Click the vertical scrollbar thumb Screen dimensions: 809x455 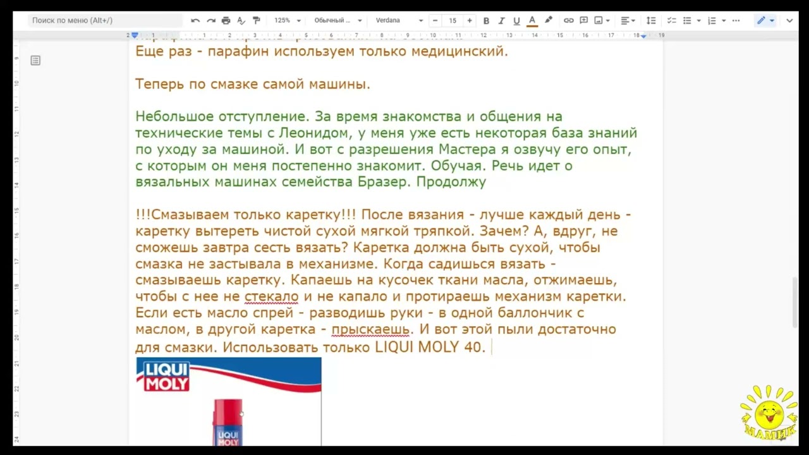pos(795,301)
